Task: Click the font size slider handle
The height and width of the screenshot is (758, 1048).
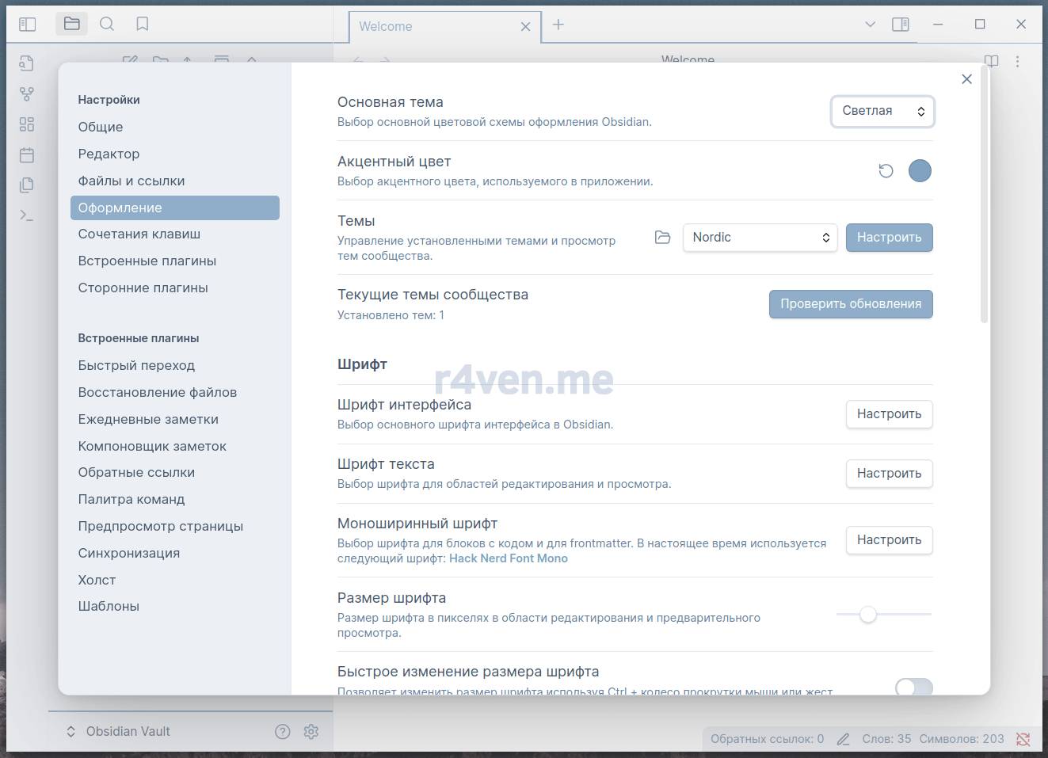Action: tap(868, 615)
